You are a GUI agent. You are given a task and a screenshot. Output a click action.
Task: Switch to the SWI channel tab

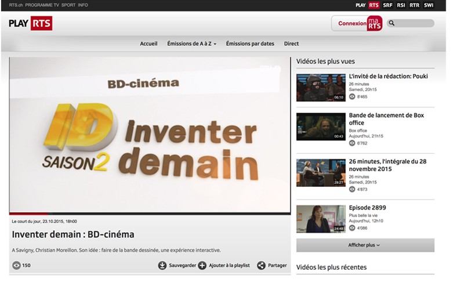click(x=429, y=5)
